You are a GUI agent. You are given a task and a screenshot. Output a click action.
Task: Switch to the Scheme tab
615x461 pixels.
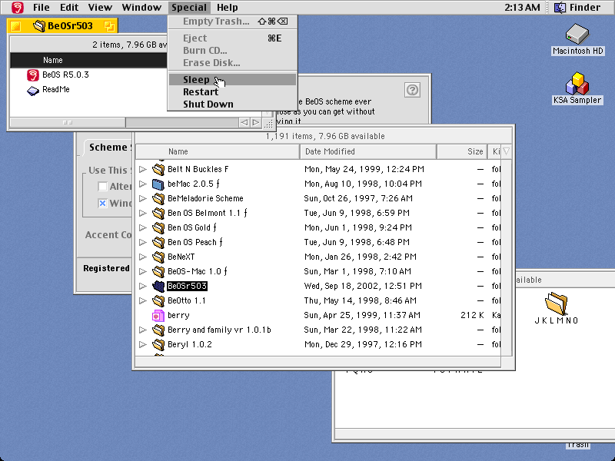pyautogui.click(x=108, y=148)
